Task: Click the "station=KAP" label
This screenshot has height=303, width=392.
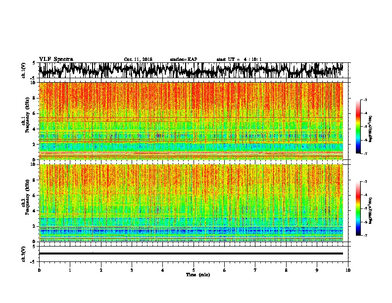Action: [x=184, y=59]
